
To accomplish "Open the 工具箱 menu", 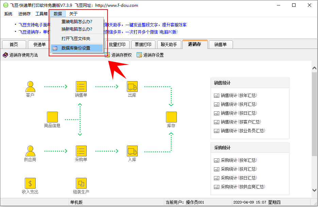I will (41, 14).
